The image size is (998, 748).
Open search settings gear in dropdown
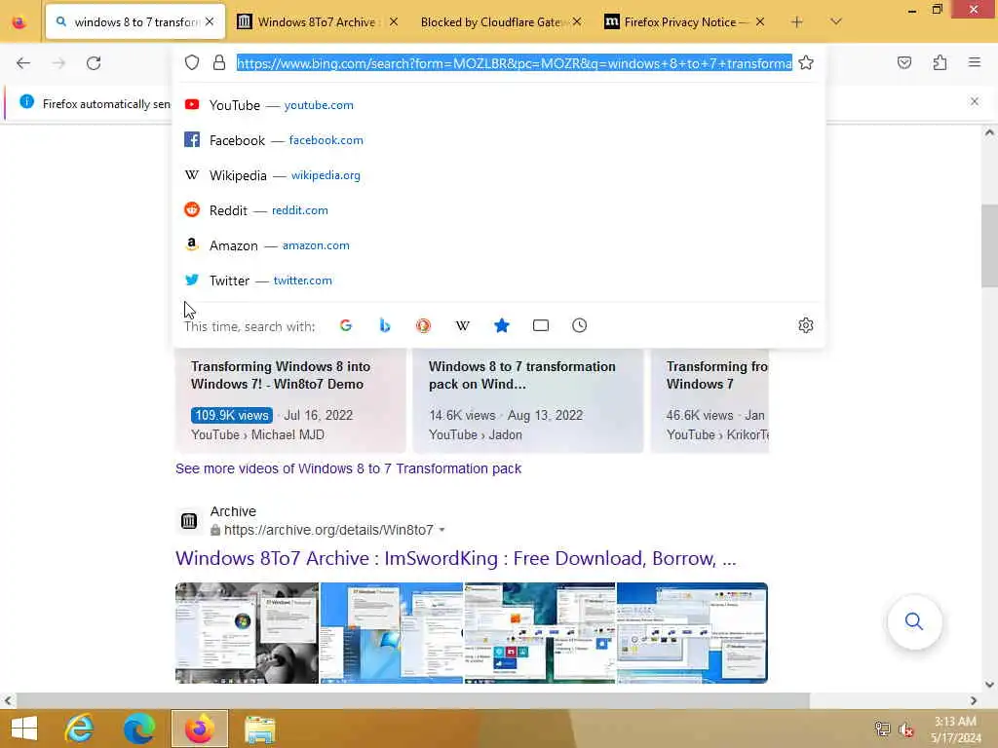click(x=806, y=325)
